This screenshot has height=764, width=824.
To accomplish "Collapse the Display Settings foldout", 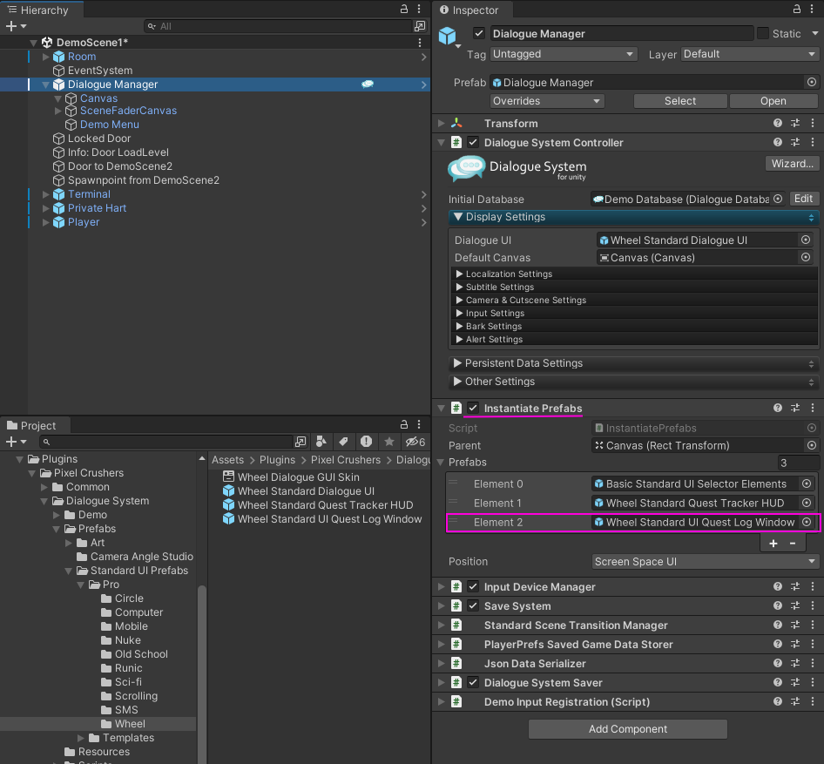I will tap(457, 217).
